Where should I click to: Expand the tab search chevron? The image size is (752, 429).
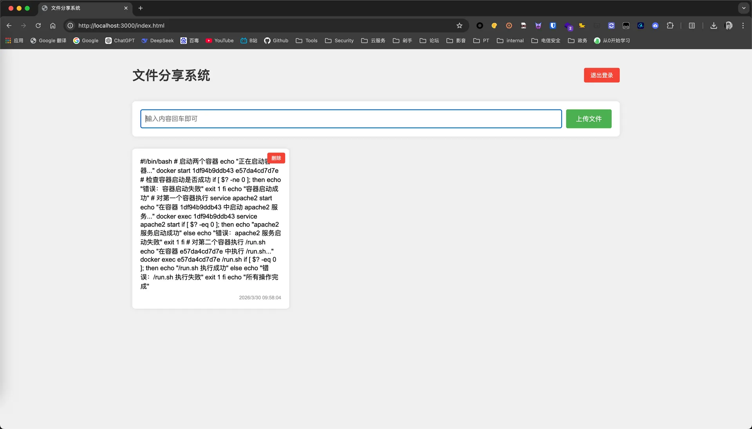pos(743,8)
